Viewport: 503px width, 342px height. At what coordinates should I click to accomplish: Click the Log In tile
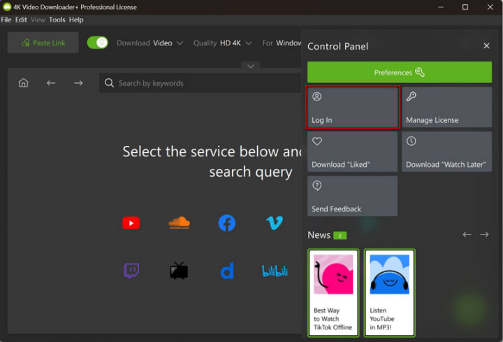point(353,107)
